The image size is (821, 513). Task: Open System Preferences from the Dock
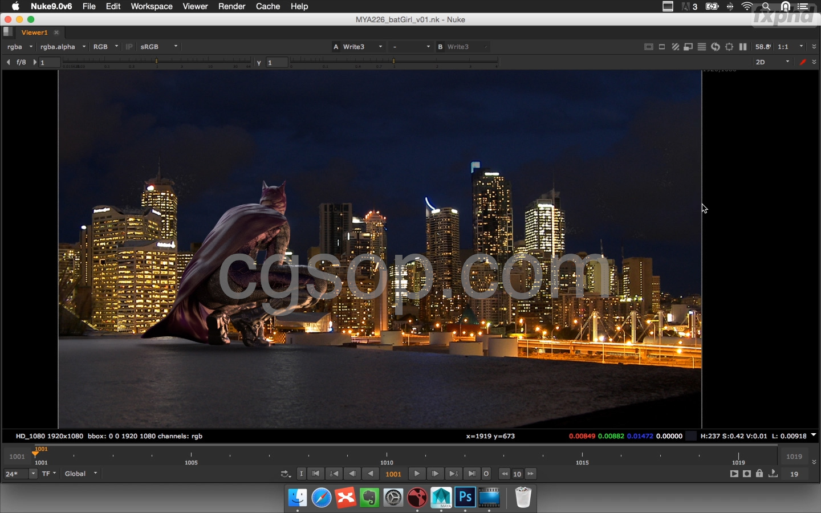tap(393, 498)
